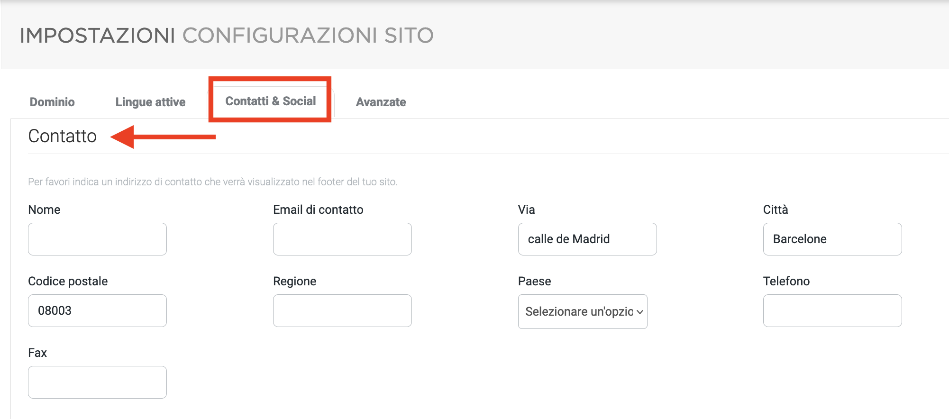Image resolution: width=949 pixels, height=419 pixels.
Task: Click the Città field containing Barcelone
Action: [832, 239]
